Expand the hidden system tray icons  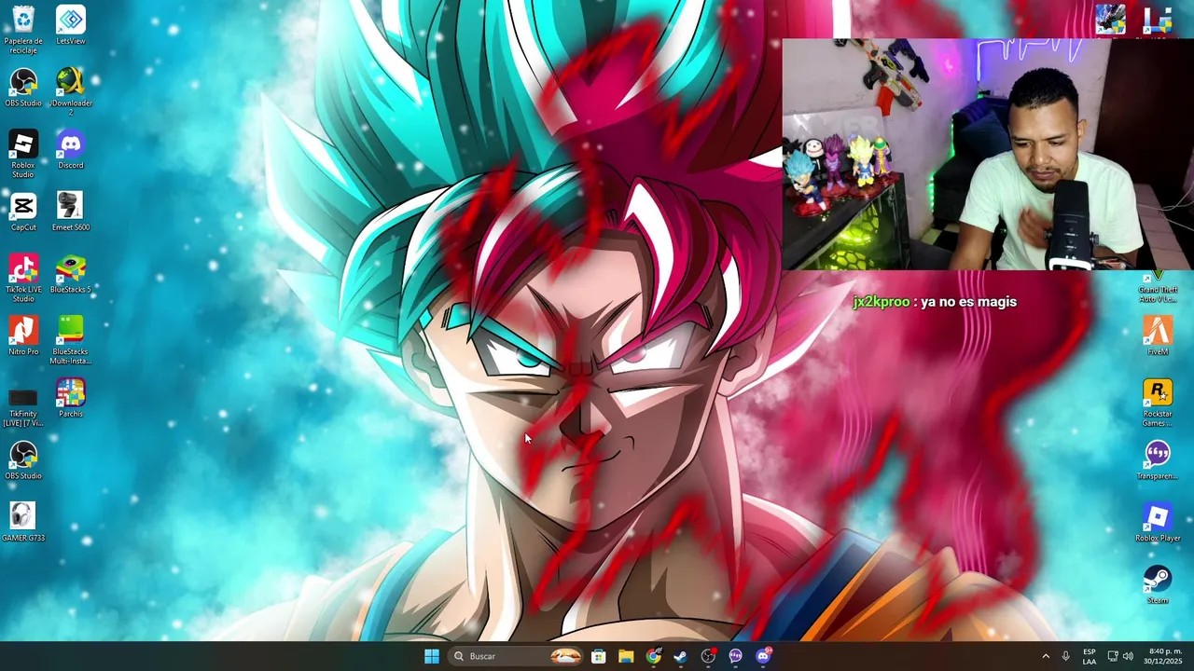coord(1046,656)
